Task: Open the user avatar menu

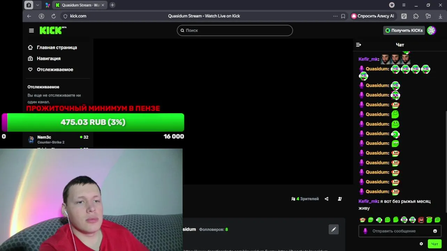Action: (x=431, y=30)
